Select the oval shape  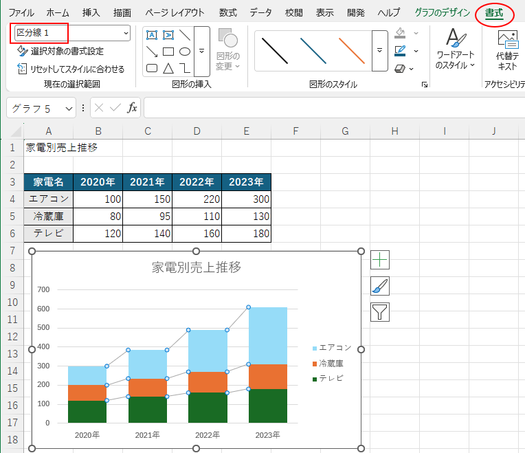pos(184,52)
